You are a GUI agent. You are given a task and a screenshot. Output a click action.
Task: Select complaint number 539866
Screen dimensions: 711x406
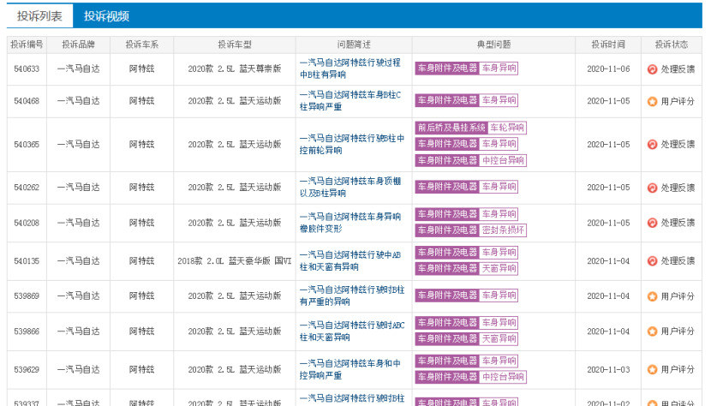tap(27, 331)
